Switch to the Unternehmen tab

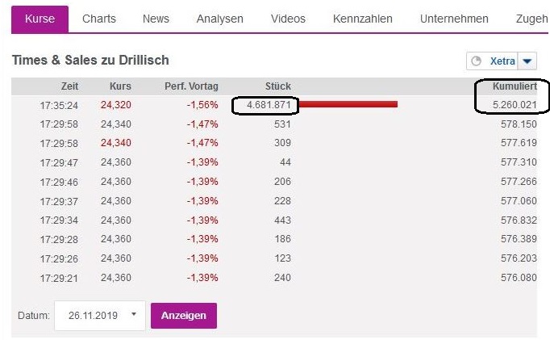pos(454,19)
